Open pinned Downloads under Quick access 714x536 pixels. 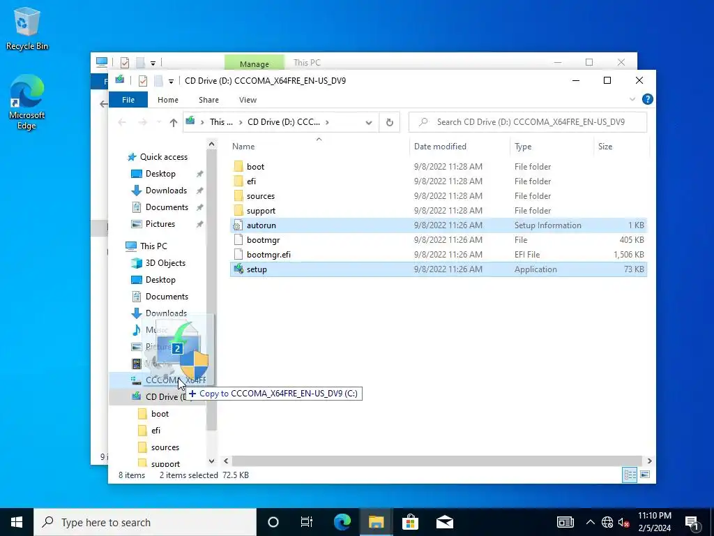[159, 191]
